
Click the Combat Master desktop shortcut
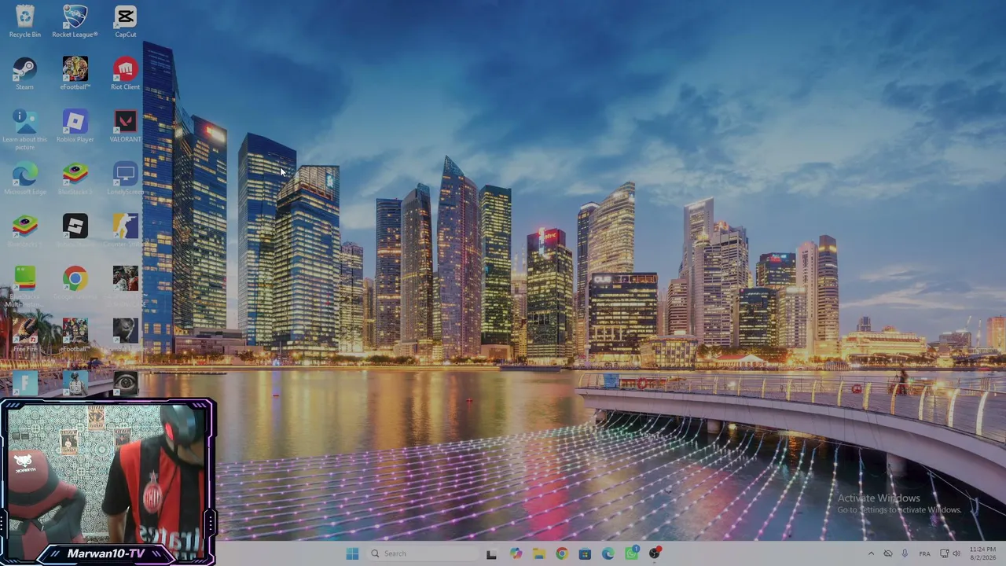coord(126,336)
